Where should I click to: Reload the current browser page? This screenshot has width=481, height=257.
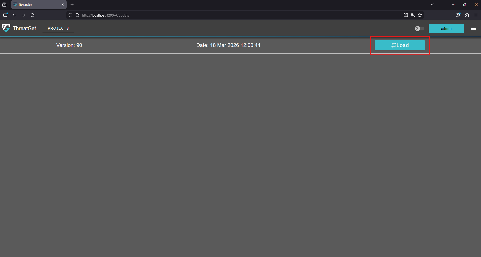pos(32,15)
